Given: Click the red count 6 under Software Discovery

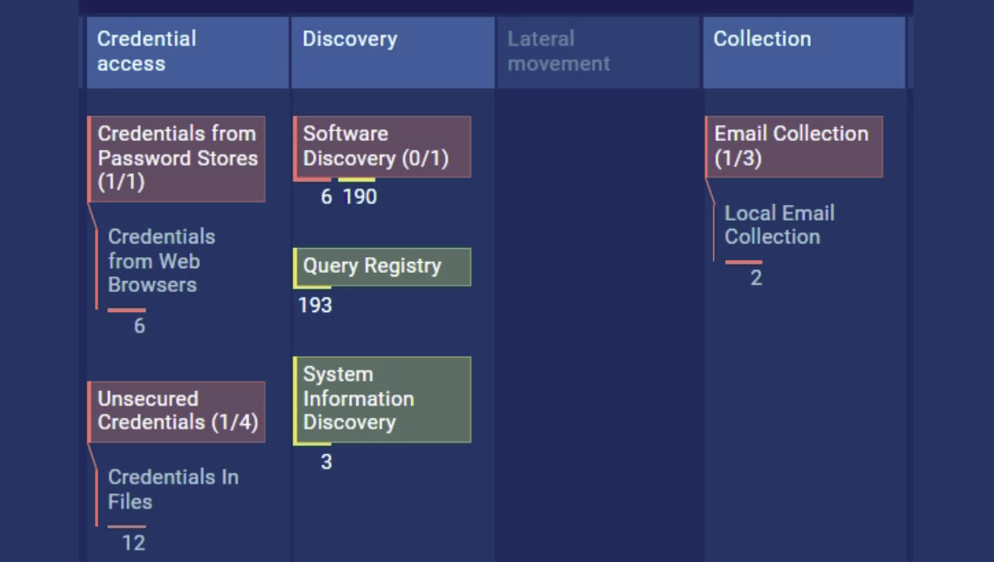Looking at the screenshot, I should pyautogui.click(x=326, y=197).
